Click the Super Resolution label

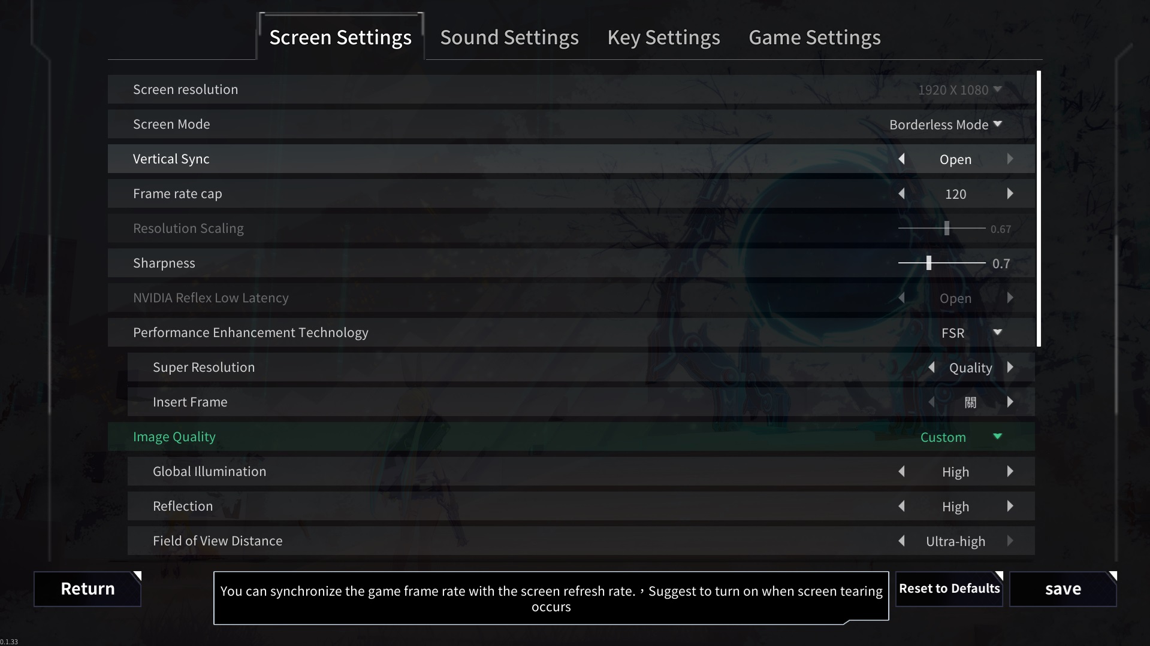click(x=204, y=368)
